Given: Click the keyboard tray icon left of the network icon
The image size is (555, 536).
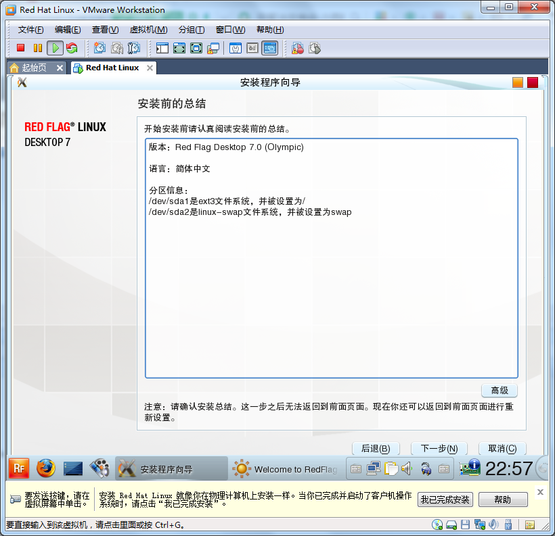Looking at the screenshot, I should tap(356, 469).
